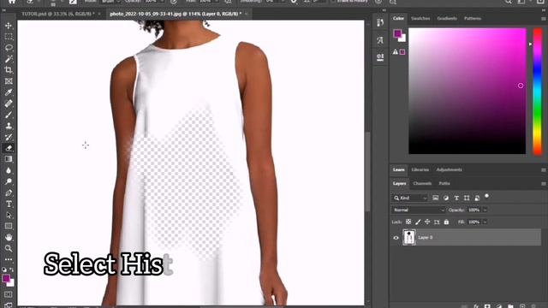Open the layer Kind filter dropdown
The image size is (548, 308).
point(409,198)
